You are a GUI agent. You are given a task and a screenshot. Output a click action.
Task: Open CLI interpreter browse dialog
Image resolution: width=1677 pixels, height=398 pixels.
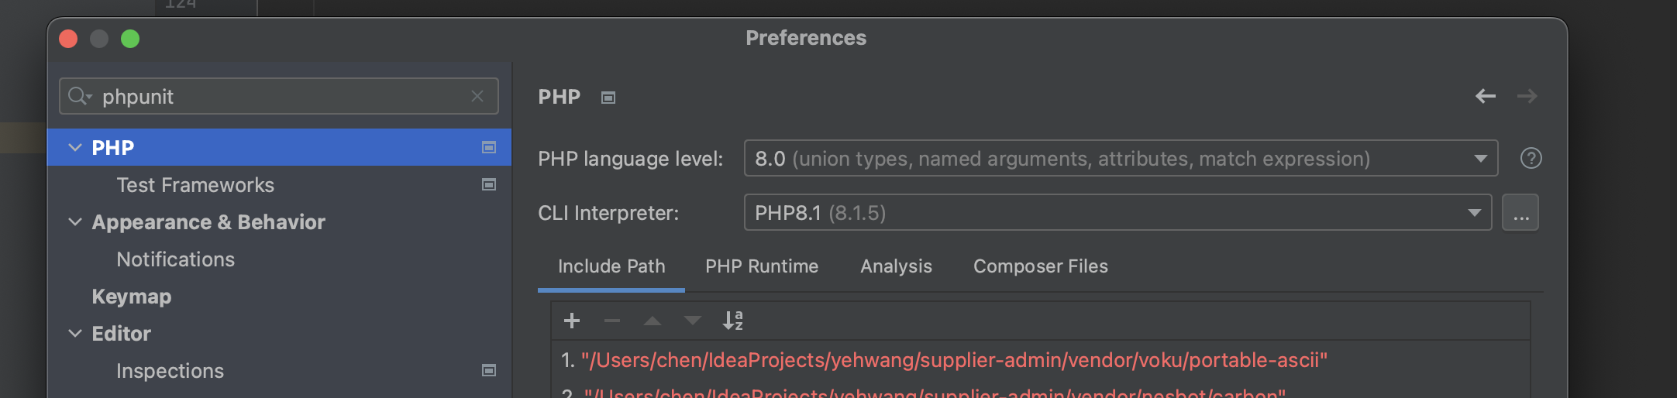tap(1520, 213)
